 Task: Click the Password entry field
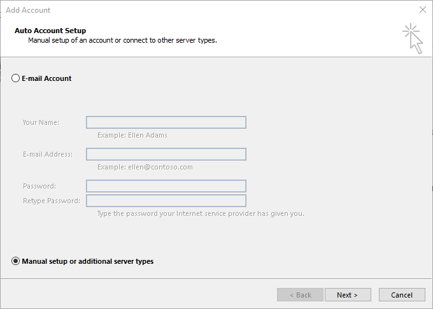(x=166, y=186)
